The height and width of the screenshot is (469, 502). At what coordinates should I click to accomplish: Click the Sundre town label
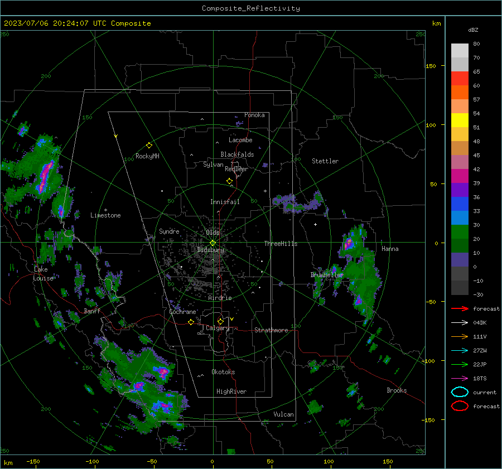point(169,231)
